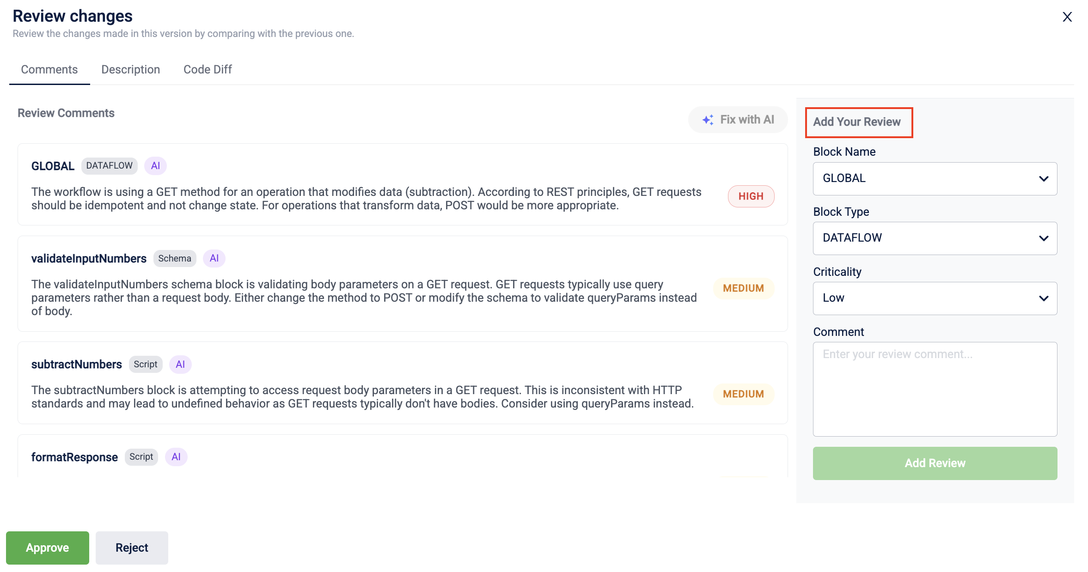Image resolution: width=1088 pixels, height=572 pixels.
Task: Click the Fix with AI sparkle icon
Action: pos(708,120)
